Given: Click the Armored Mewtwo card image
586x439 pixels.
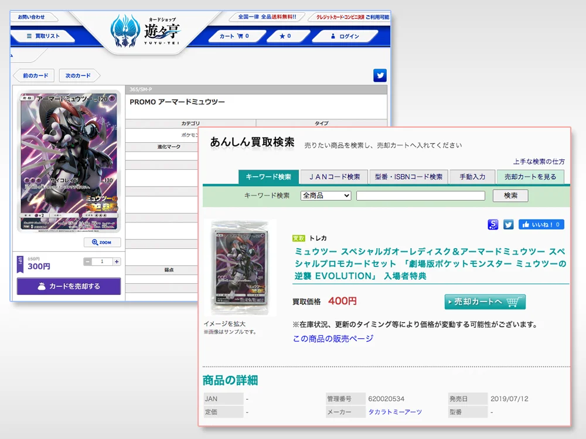Looking at the screenshot, I should [x=69, y=162].
